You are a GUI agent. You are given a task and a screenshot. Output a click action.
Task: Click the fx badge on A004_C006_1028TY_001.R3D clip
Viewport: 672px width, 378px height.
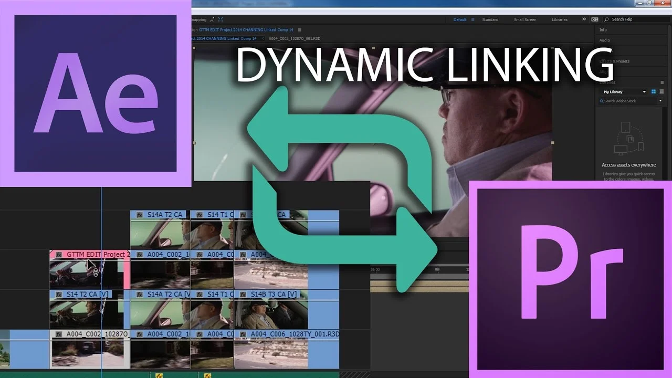pyautogui.click(x=243, y=334)
